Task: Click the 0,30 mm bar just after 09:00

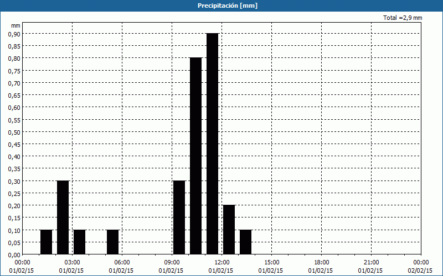Action: pyautogui.click(x=179, y=217)
